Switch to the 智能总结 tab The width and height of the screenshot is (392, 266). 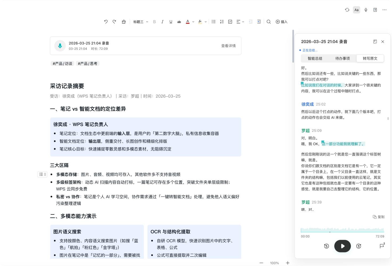(315, 58)
